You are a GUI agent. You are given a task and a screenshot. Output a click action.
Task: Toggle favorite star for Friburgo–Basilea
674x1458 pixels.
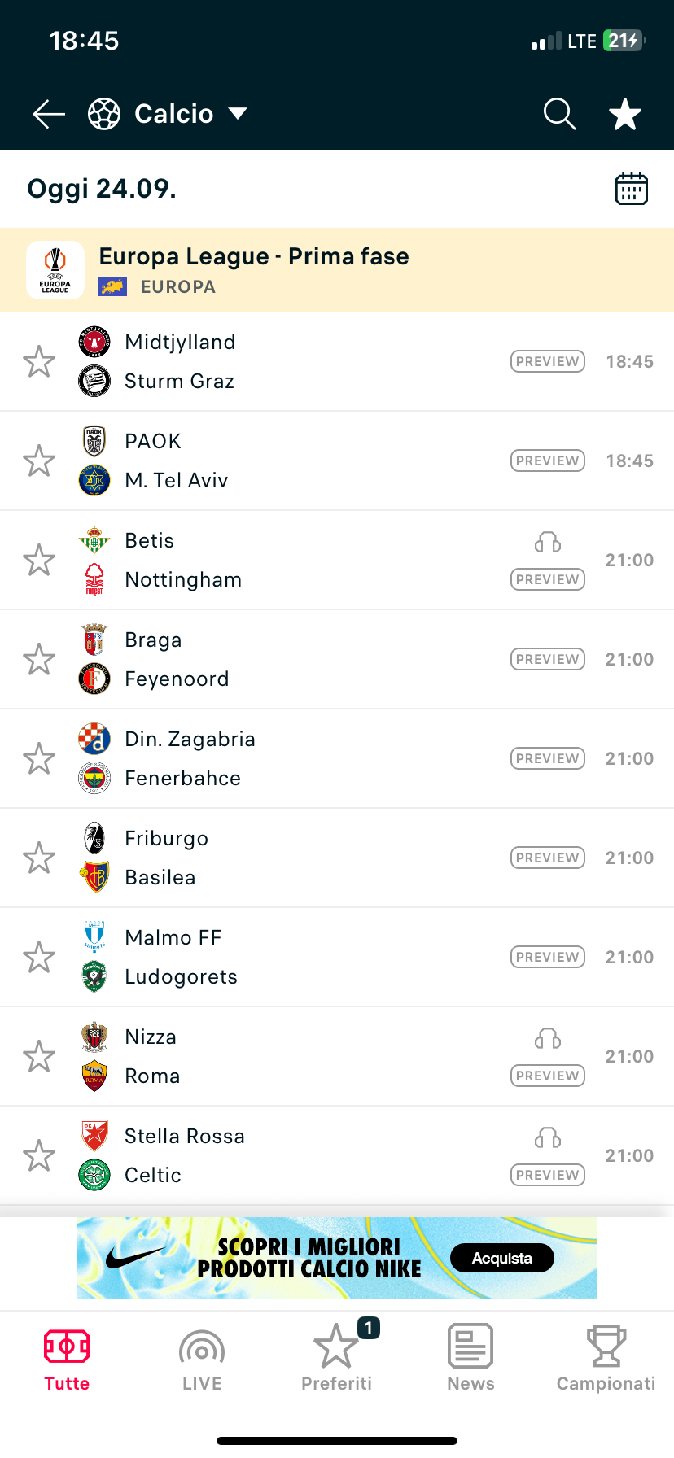(x=39, y=858)
